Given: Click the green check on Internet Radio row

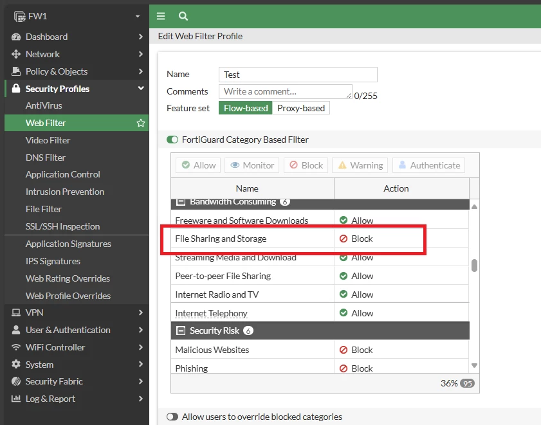Looking at the screenshot, I should tap(344, 294).
